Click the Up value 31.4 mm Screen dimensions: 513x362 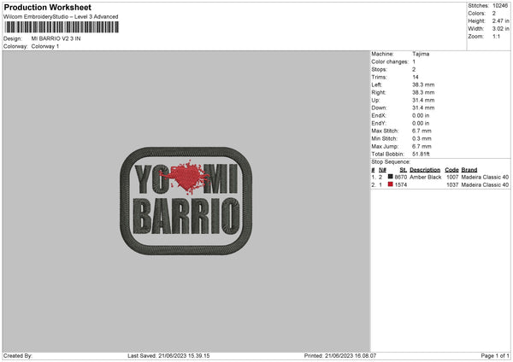(x=423, y=100)
